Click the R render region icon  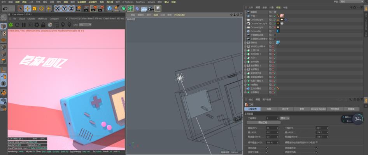pyautogui.click(x=30, y=24)
